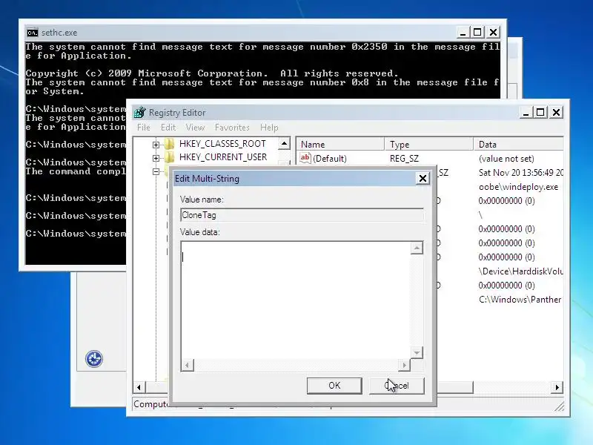Click the Name column header
This screenshot has width=593, height=445.
point(340,144)
